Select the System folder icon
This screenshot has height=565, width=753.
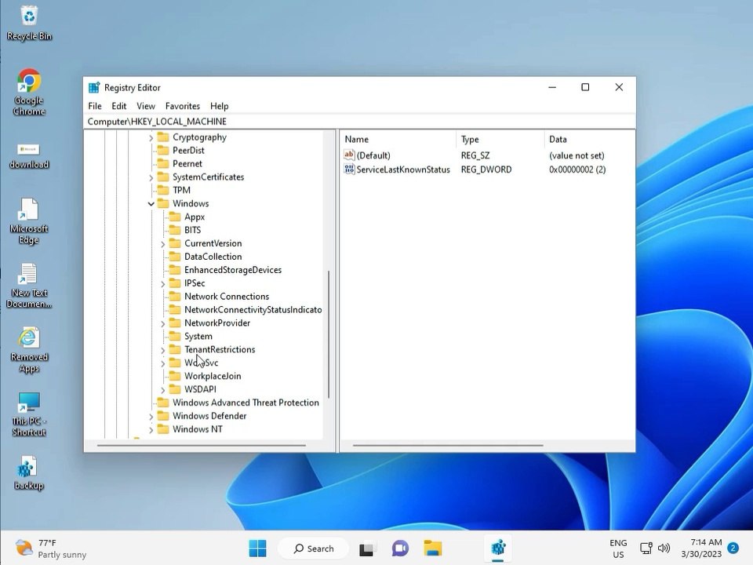pyautogui.click(x=175, y=337)
